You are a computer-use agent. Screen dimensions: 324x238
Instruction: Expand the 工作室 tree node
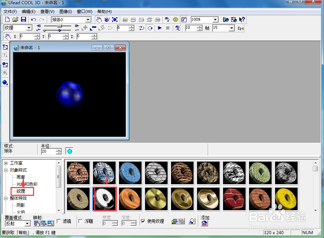[x=6, y=163]
